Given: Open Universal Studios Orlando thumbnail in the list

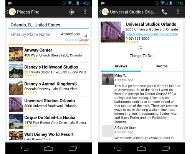Looking at the screenshot, I should (x=16, y=105).
